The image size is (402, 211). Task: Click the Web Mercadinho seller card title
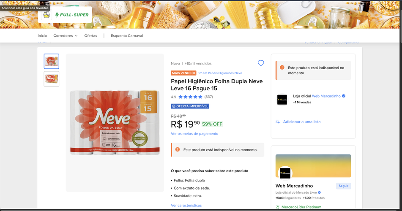click(294, 186)
